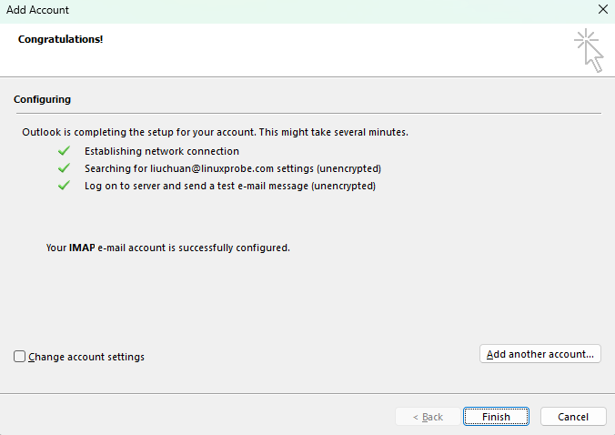This screenshot has width=615, height=435.
Task: Click the sparkling cursor icon in the header
Action: pyautogui.click(x=589, y=50)
